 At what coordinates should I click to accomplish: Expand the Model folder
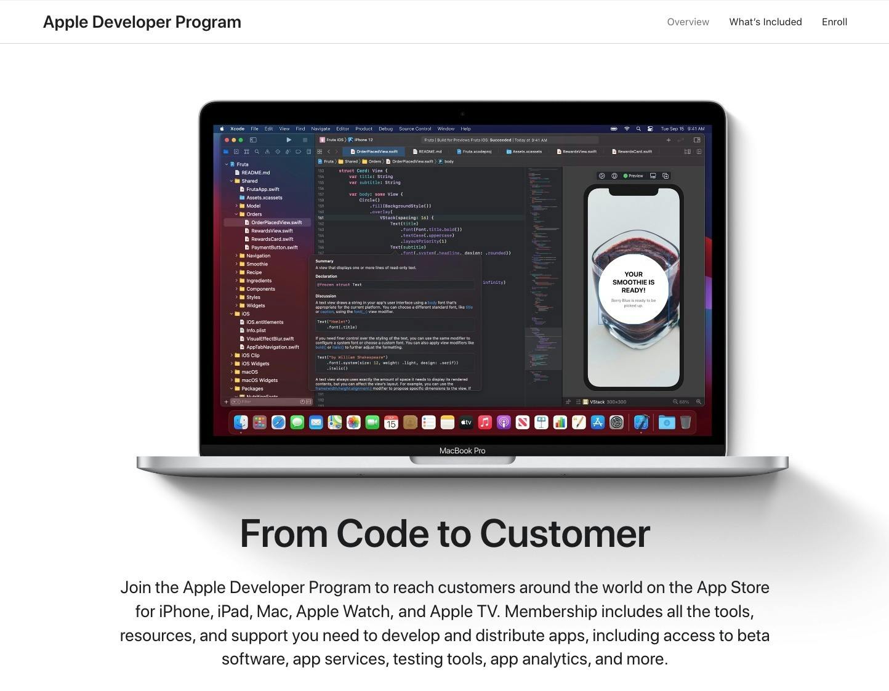point(236,206)
